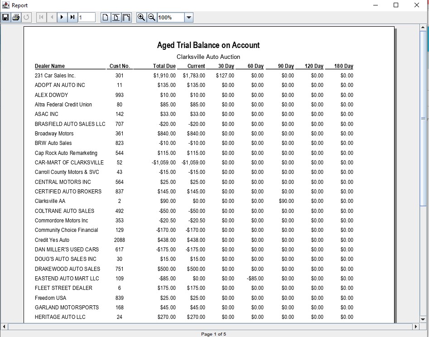Click the zoom in magnifier
The image size is (429, 337).
141,18
